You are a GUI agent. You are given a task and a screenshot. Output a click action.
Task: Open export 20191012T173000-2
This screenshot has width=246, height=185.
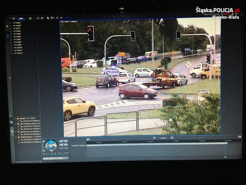click(32, 129)
